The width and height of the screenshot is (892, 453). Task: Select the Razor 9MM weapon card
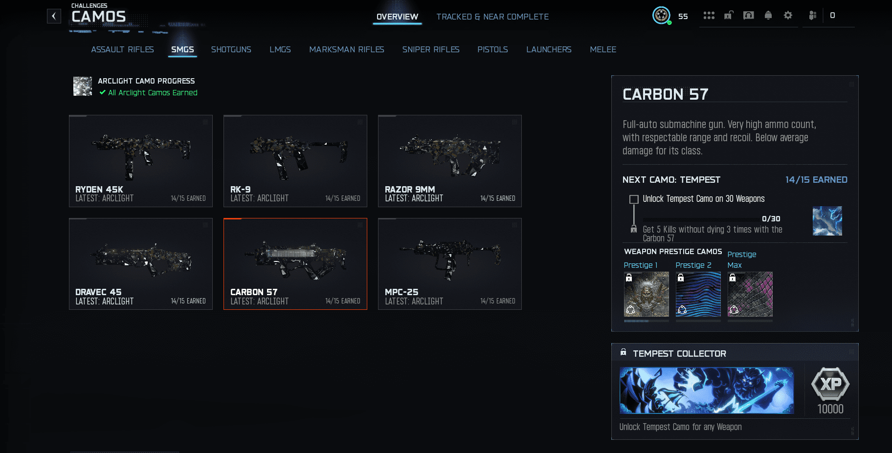450,161
